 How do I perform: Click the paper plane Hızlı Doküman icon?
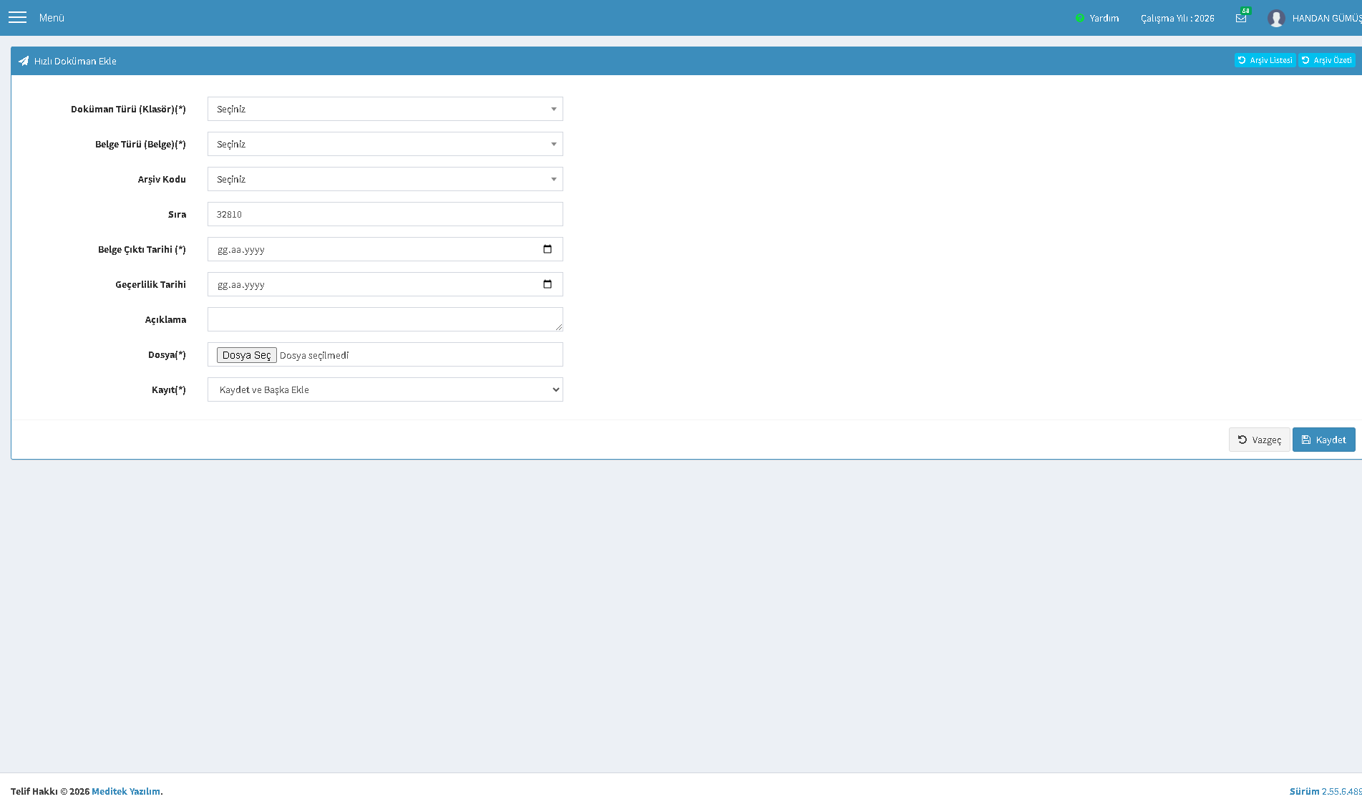coord(24,61)
